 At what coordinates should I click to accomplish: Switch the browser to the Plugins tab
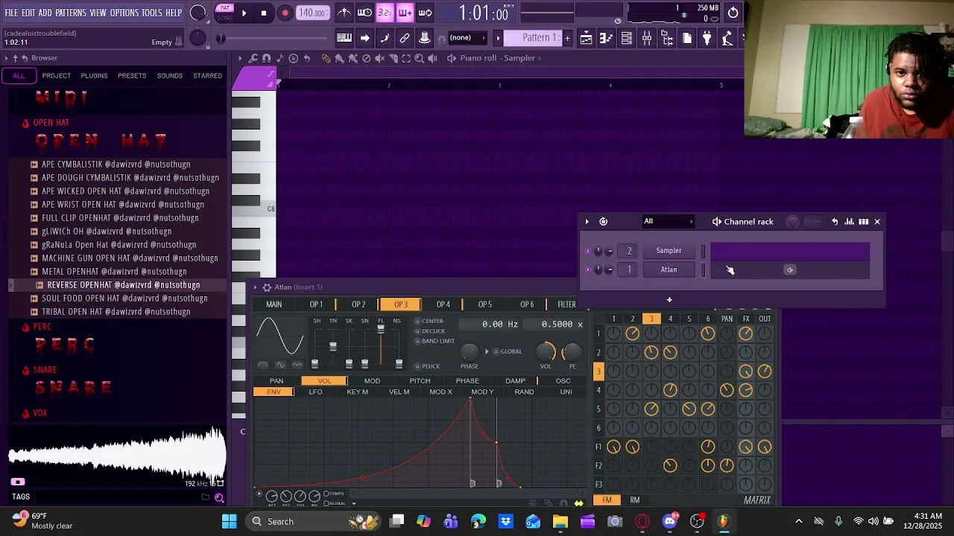pyautogui.click(x=94, y=75)
